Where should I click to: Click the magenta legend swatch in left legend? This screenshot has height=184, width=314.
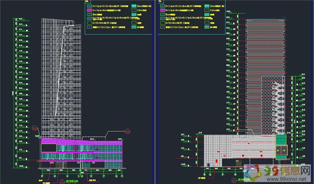coord(89,11)
